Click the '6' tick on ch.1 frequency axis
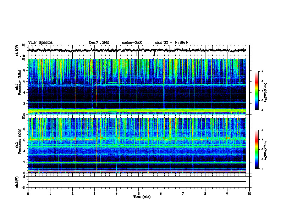This screenshot has height=217, width=281. coord(24,81)
